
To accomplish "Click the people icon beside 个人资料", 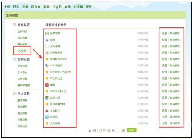I will [x=14, y=94].
